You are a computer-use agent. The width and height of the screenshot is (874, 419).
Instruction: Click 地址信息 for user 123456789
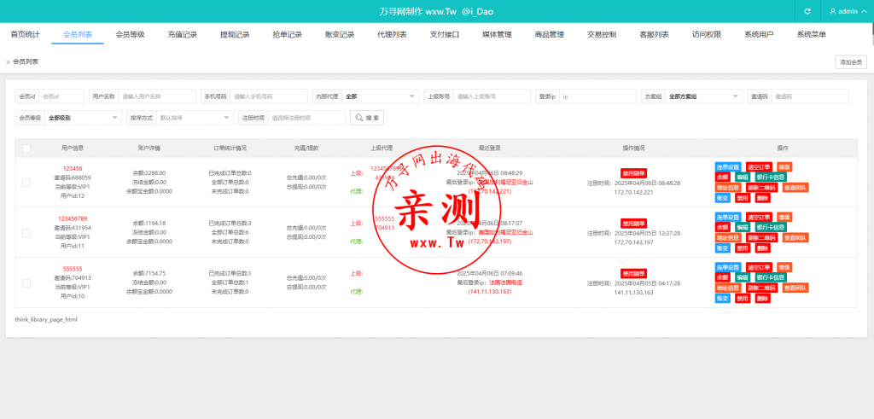[728, 238]
